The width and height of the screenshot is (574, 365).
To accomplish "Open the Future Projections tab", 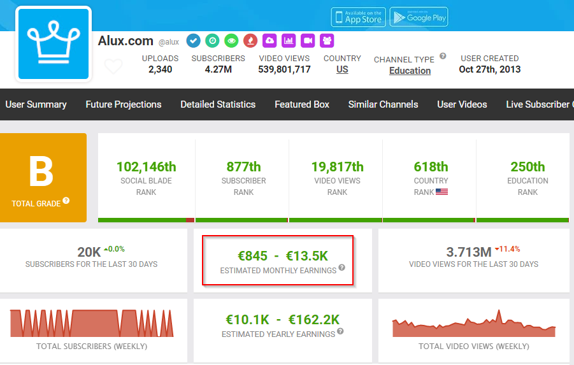I will (x=124, y=104).
